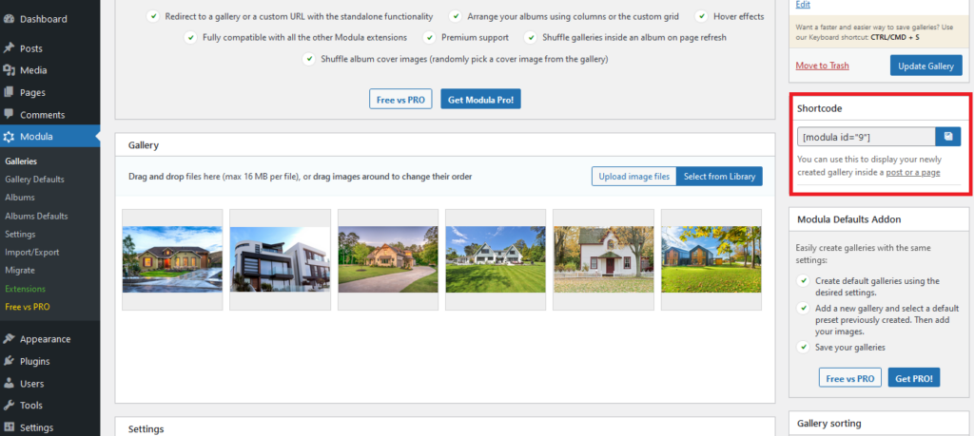Image resolution: width=974 pixels, height=436 pixels.
Task: Open the Import/Export submenu item
Action: pyautogui.click(x=32, y=253)
